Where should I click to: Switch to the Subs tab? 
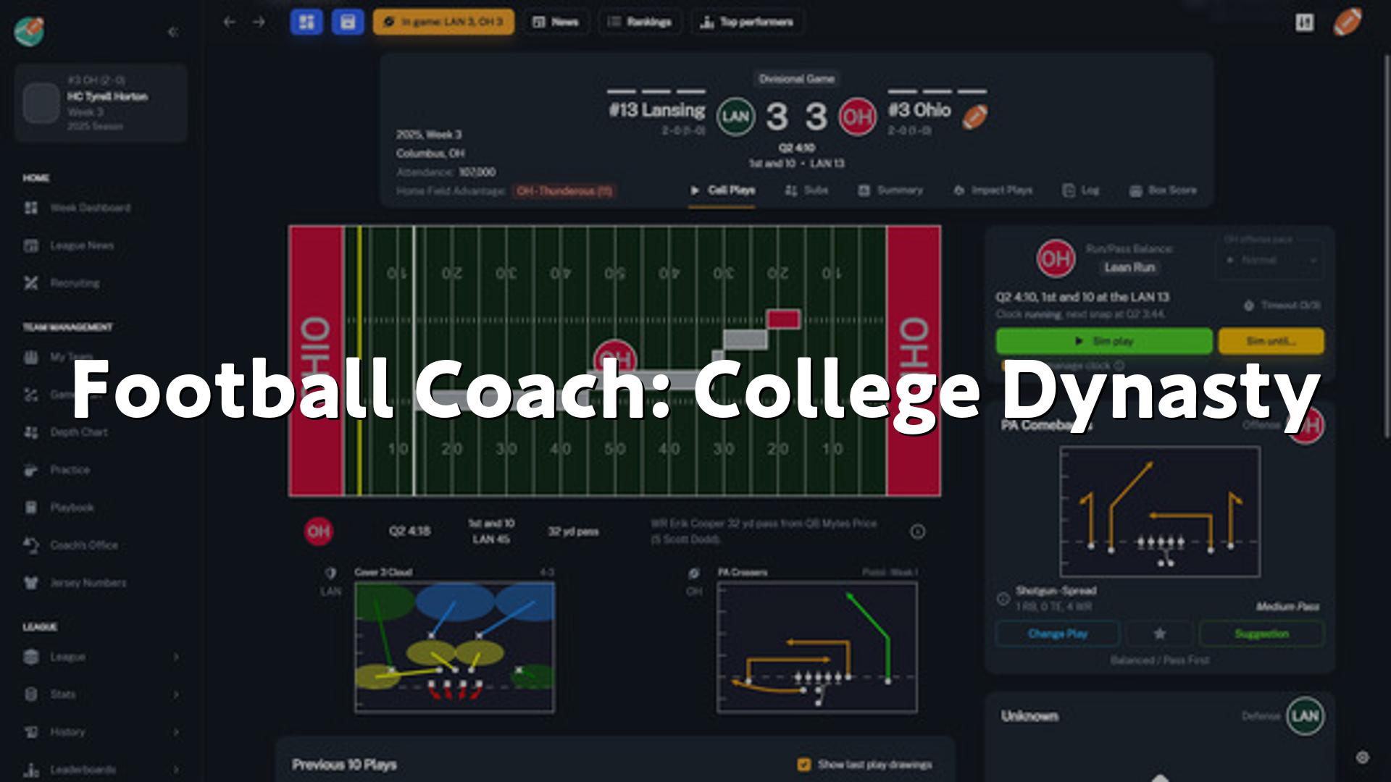pos(806,190)
